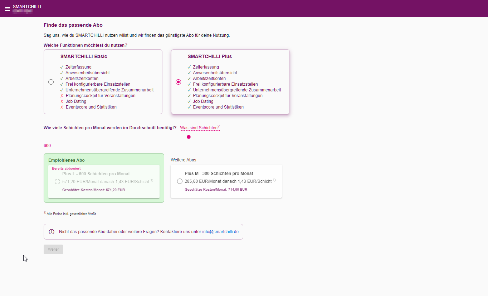This screenshot has width=488, height=296.
Task: Click the info icon in contact notice
Action: 51,232
